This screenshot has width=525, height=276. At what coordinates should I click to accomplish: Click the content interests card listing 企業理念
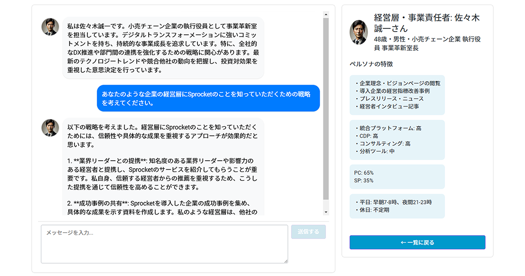397,95
